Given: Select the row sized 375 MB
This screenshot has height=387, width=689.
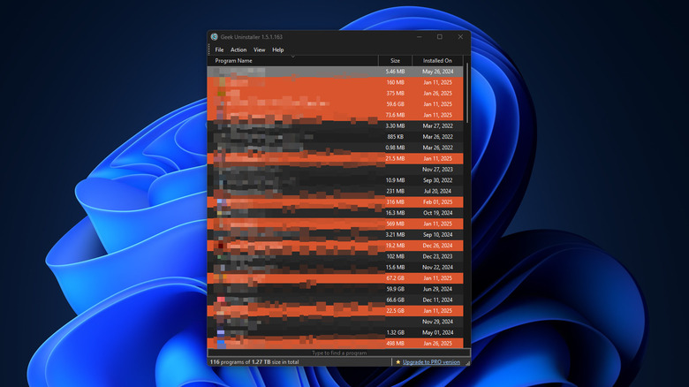Looking at the screenshot, I should pos(336,94).
